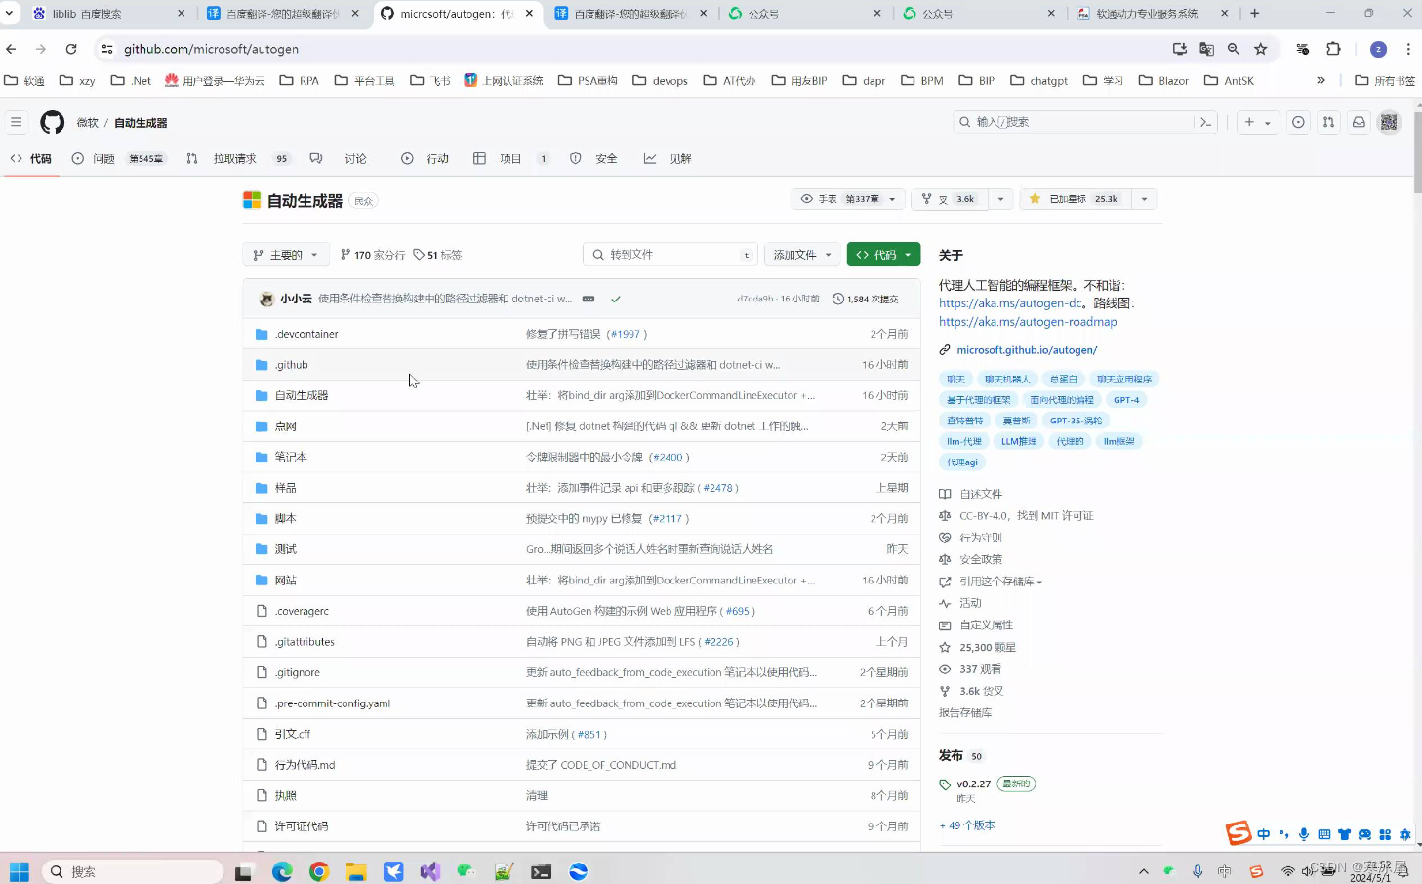
Task: Show more bookmarks chevron
Action: 1320,80
